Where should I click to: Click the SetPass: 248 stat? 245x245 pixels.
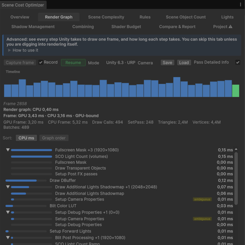click(141, 122)
